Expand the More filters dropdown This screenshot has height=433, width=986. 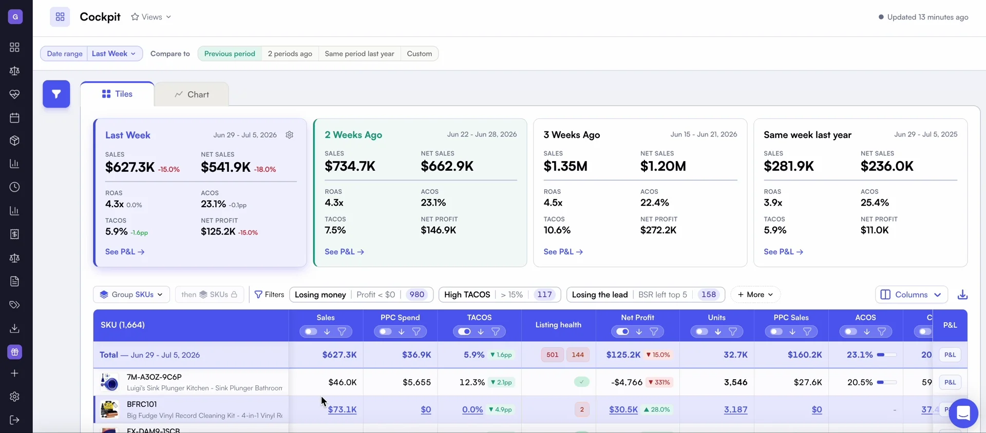[x=755, y=294]
